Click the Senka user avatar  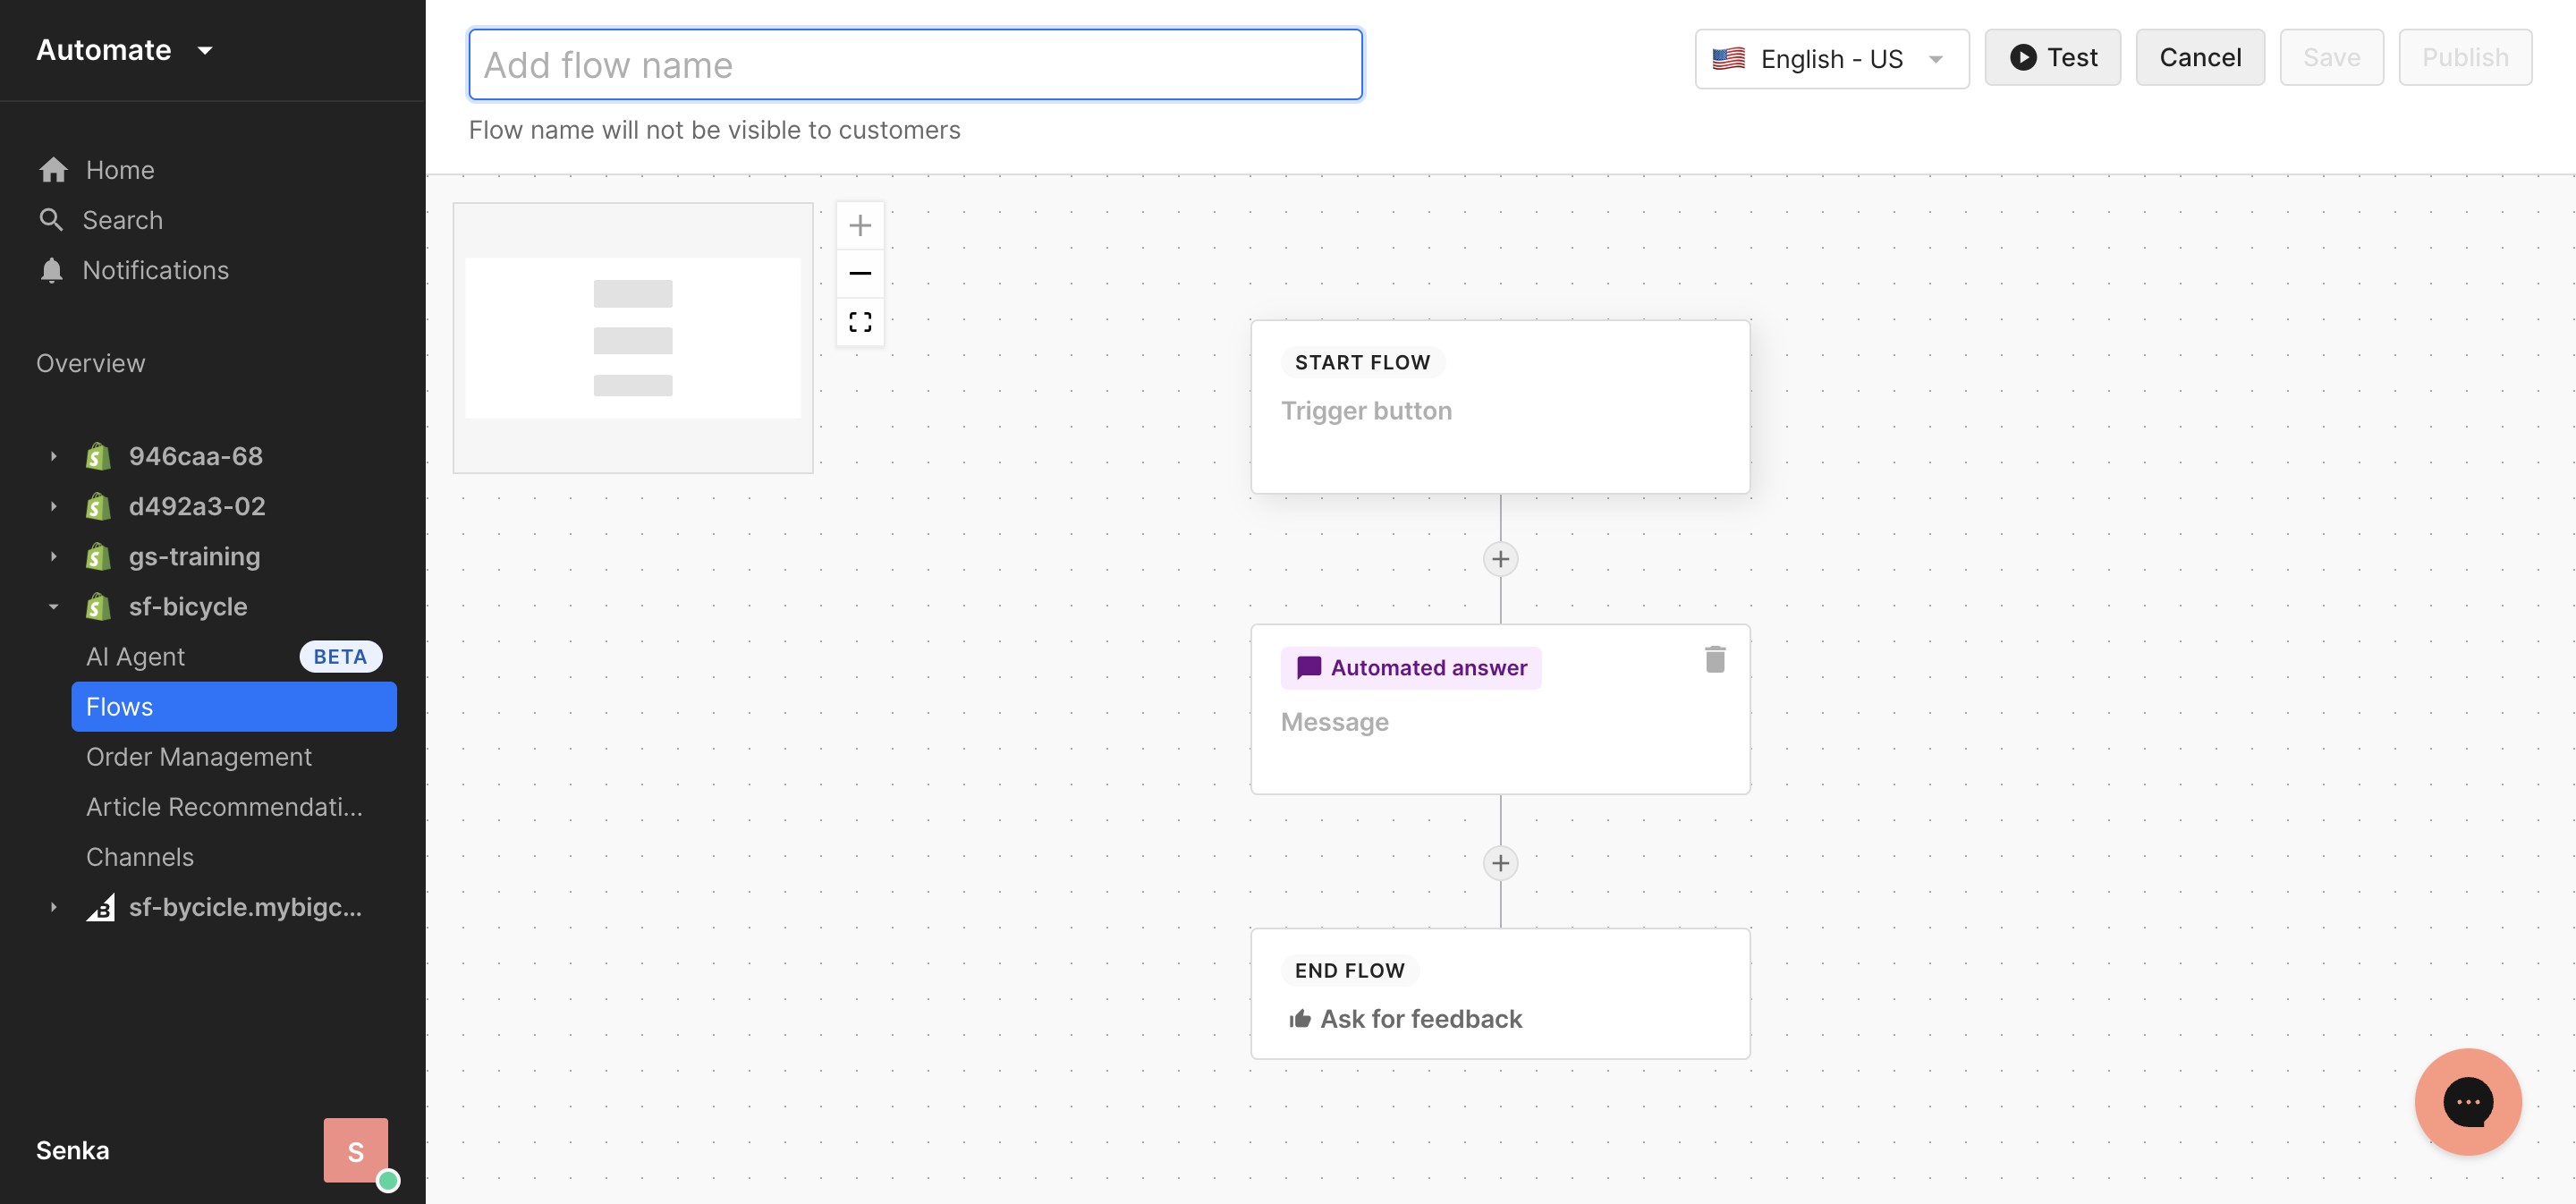355,1150
